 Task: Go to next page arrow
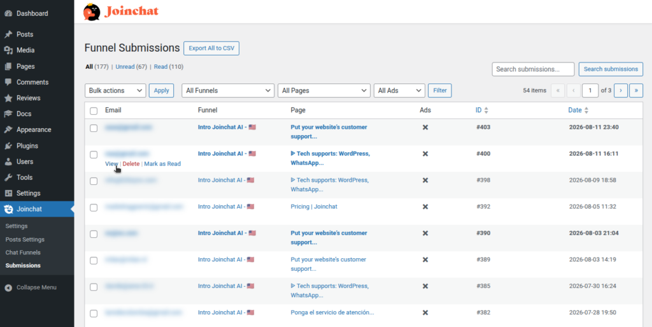[x=620, y=91]
